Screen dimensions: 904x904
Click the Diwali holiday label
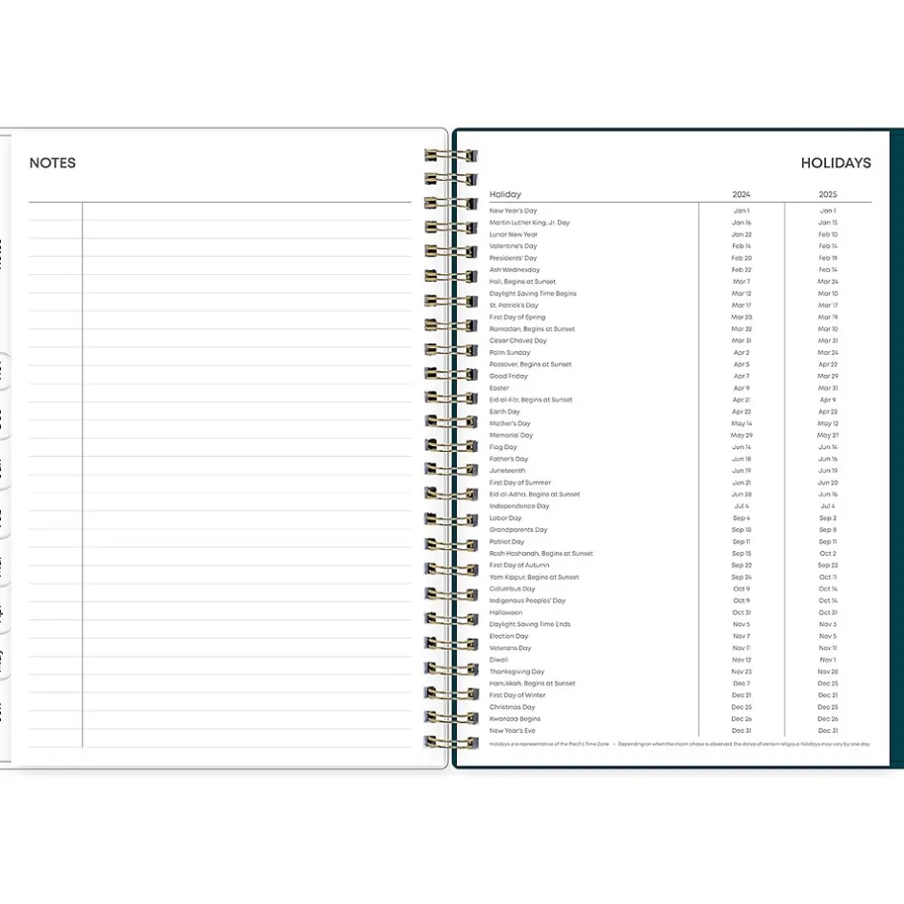[499, 660]
